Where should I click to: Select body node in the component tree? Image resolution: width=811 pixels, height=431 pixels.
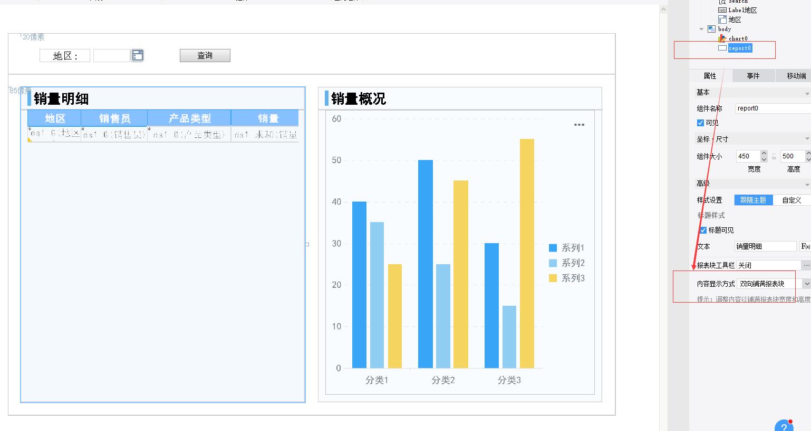point(725,29)
